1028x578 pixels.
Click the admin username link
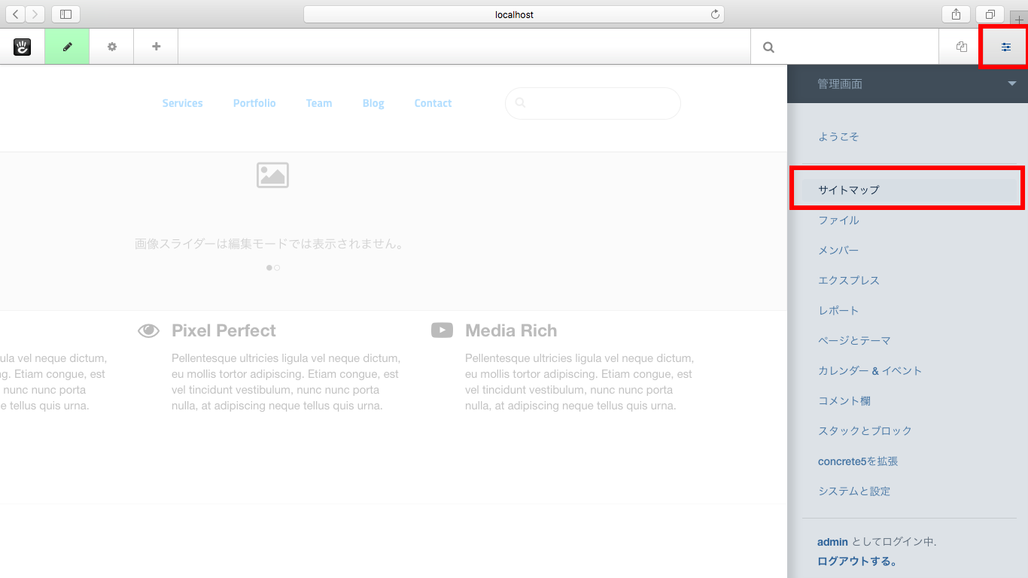832,542
